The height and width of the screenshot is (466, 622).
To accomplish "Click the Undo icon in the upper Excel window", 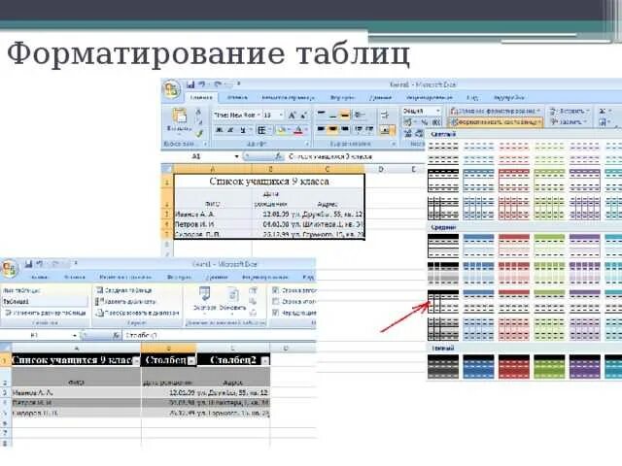I will coord(203,84).
